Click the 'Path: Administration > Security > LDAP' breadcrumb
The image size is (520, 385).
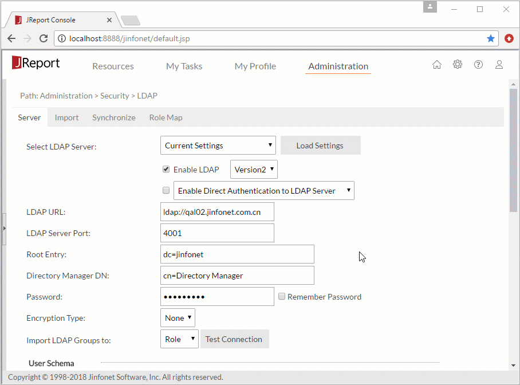(x=89, y=96)
